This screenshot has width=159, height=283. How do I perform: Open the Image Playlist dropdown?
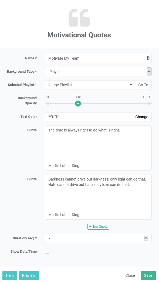point(90,85)
